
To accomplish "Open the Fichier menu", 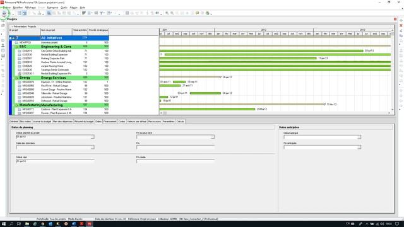I will tap(6, 8).
